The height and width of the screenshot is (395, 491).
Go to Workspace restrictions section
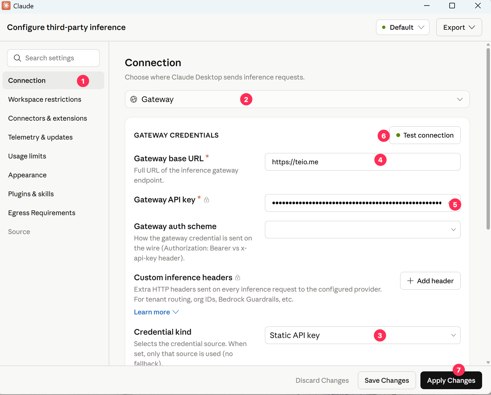click(45, 99)
